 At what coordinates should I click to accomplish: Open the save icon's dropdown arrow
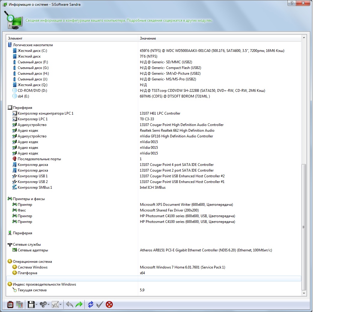tap(36, 305)
